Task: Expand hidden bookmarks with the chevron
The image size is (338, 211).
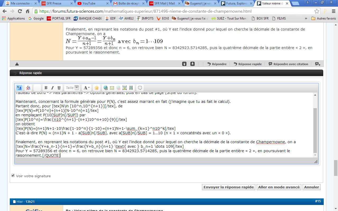Action: (306, 18)
